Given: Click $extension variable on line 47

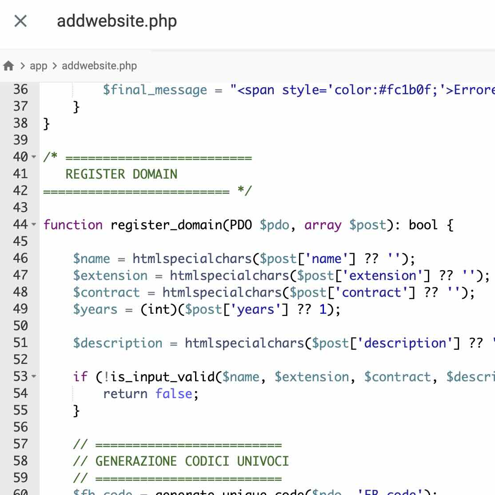Looking at the screenshot, I should tap(110, 275).
